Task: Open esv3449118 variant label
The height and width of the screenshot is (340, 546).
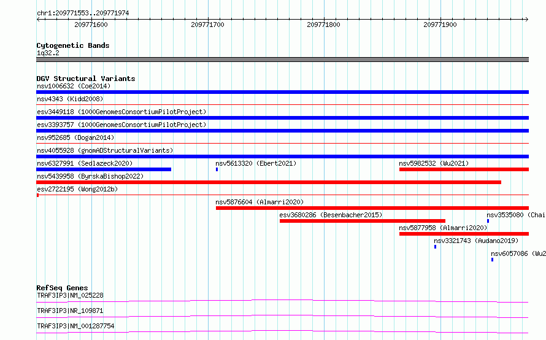Action: (x=121, y=112)
